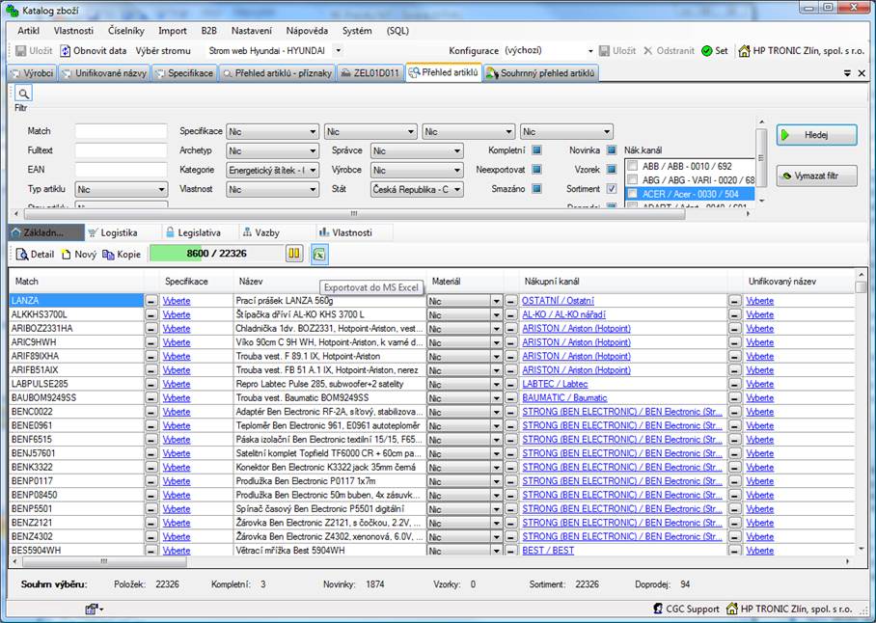Open the Vlastnost filter dropdown
This screenshot has width=876, height=623.
[x=273, y=189]
